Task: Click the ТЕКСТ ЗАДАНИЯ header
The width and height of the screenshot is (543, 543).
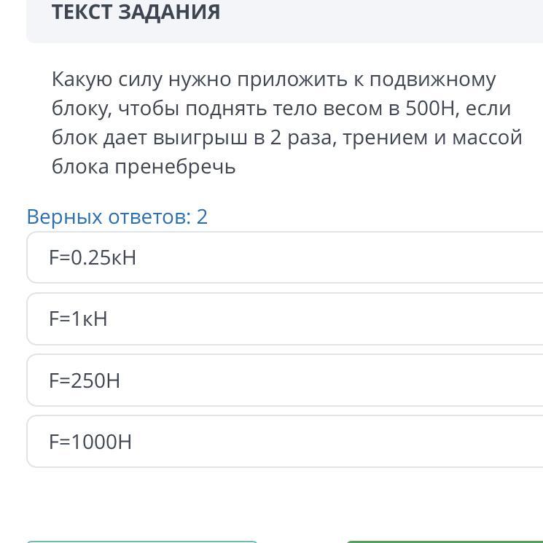Action: pos(136,12)
